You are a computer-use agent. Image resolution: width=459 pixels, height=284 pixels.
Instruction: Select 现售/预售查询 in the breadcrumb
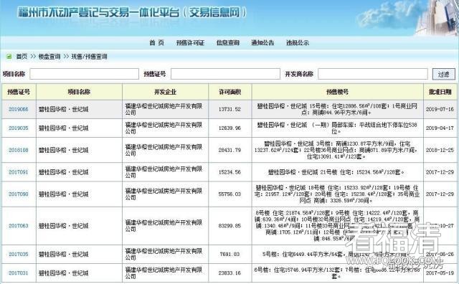tap(89, 57)
